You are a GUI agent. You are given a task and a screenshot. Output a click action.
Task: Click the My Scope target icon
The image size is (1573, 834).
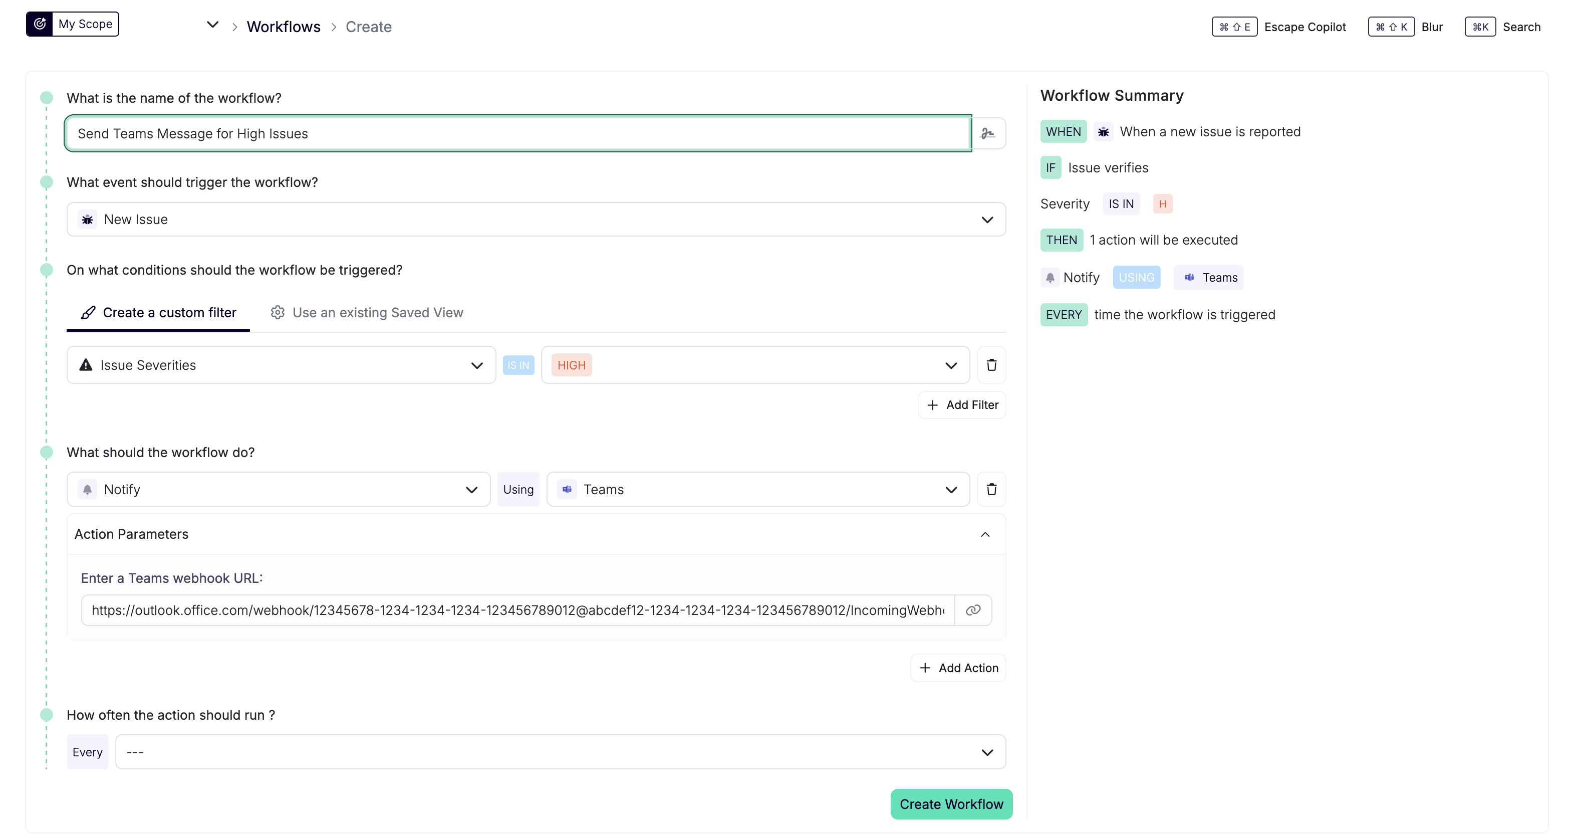click(40, 24)
